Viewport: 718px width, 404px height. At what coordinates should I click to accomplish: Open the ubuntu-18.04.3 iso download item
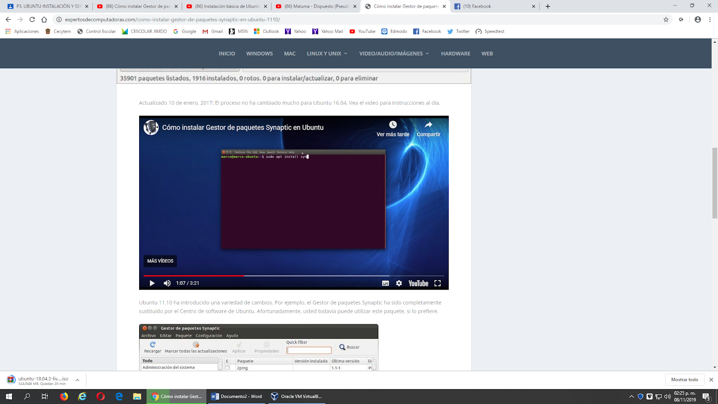[38, 380]
